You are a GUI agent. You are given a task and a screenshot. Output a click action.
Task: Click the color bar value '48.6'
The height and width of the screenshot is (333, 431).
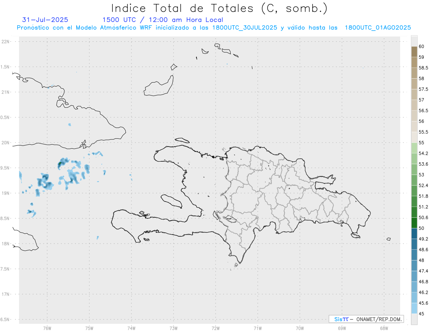pos(423,250)
